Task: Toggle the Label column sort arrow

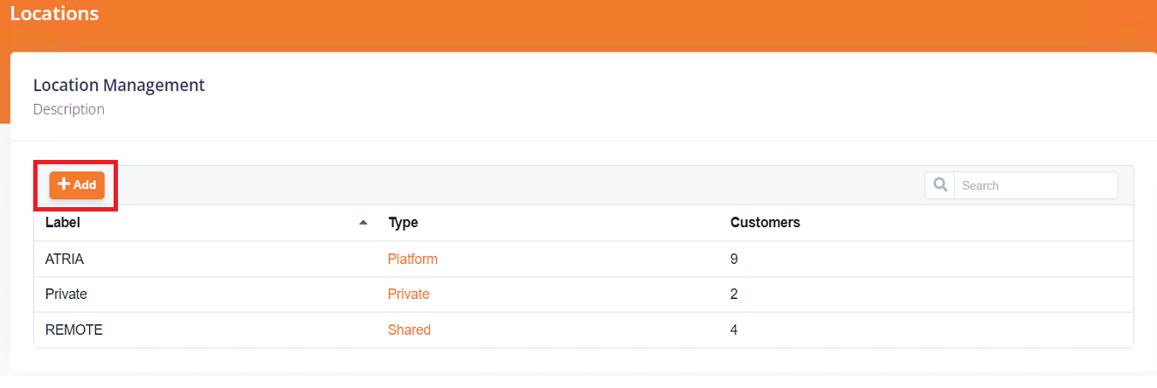Action: click(x=364, y=223)
